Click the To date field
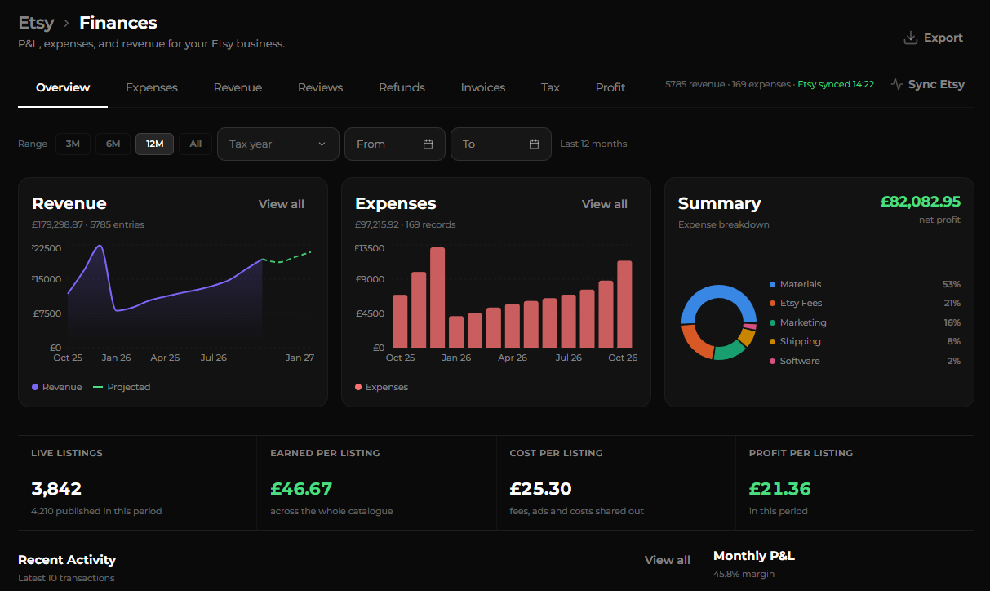 pyautogui.click(x=501, y=144)
